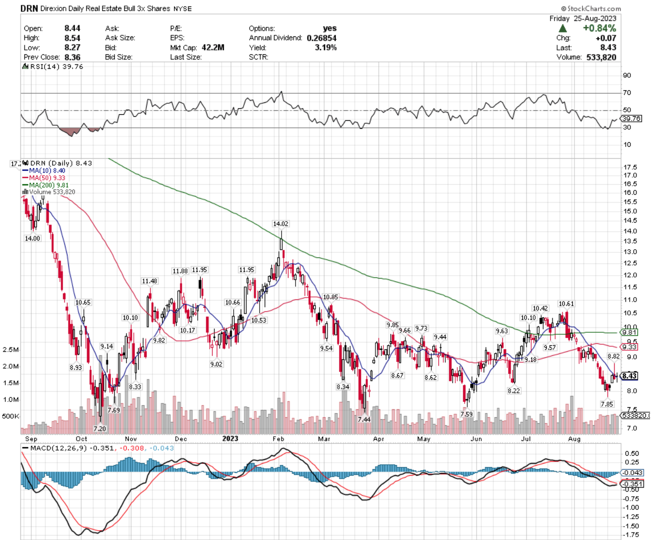This screenshot has height=540, width=655.
Task: Click the MACD(12,26,9) panel label
Action: (59, 448)
